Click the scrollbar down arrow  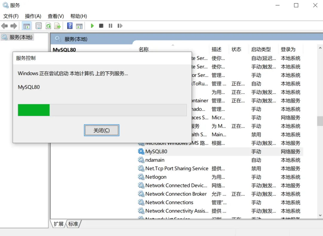coord(320,215)
